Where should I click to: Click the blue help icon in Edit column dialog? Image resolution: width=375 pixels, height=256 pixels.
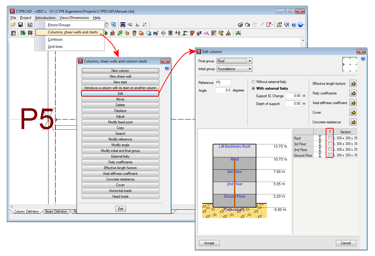(x=363, y=59)
